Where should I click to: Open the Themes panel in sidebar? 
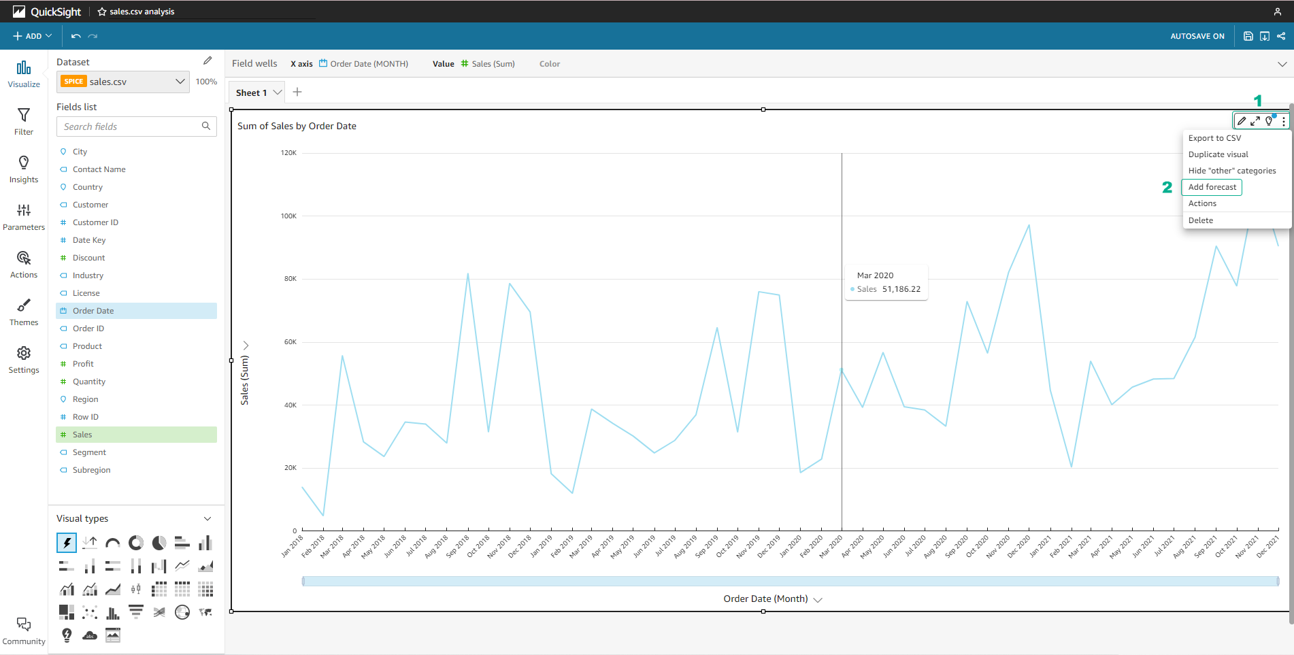click(24, 312)
